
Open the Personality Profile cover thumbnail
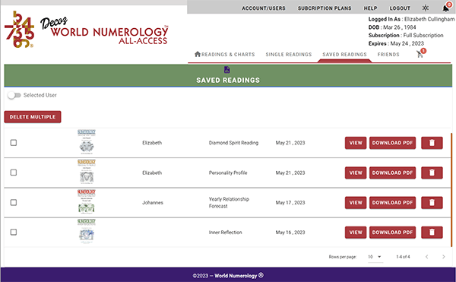click(87, 172)
